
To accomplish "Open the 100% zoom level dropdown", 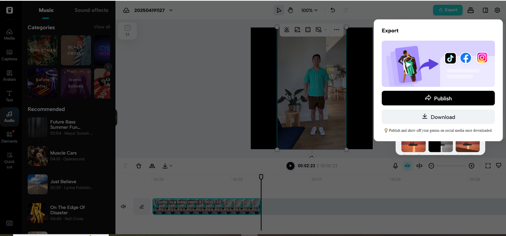I will [309, 10].
